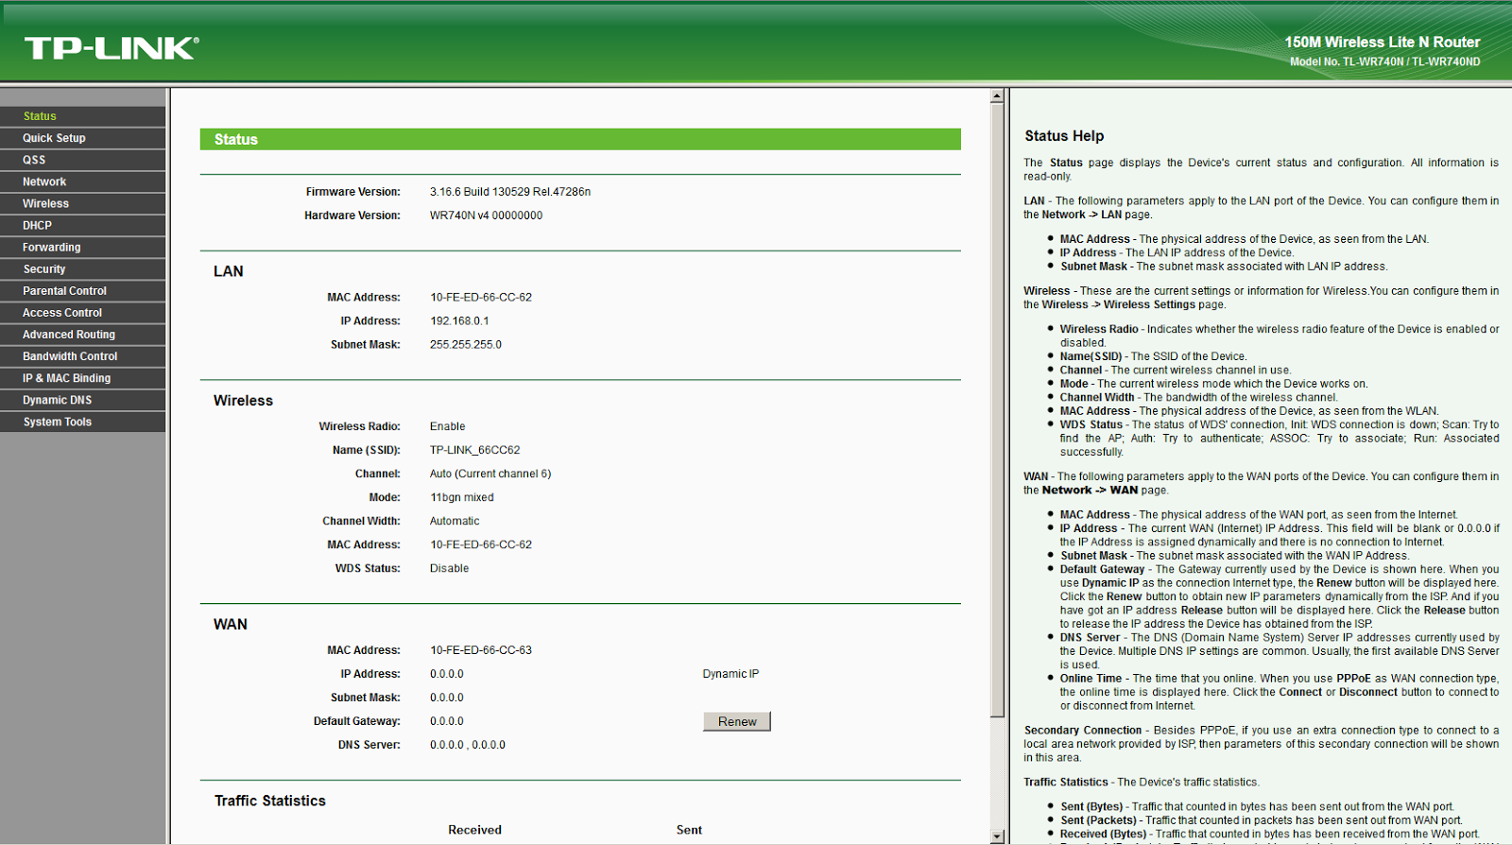Click the mode value 11bgn mixed
The image size is (1512, 845).
[462, 497]
